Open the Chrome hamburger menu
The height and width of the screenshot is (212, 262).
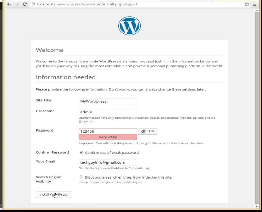[x=255, y=4]
